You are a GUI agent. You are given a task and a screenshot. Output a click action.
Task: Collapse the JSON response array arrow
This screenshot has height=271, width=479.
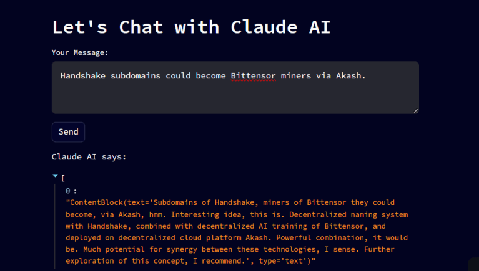coord(55,177)
